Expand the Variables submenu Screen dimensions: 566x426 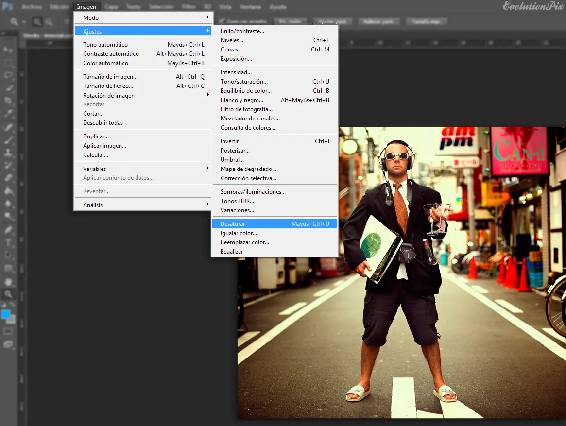(x=143, y=169)
